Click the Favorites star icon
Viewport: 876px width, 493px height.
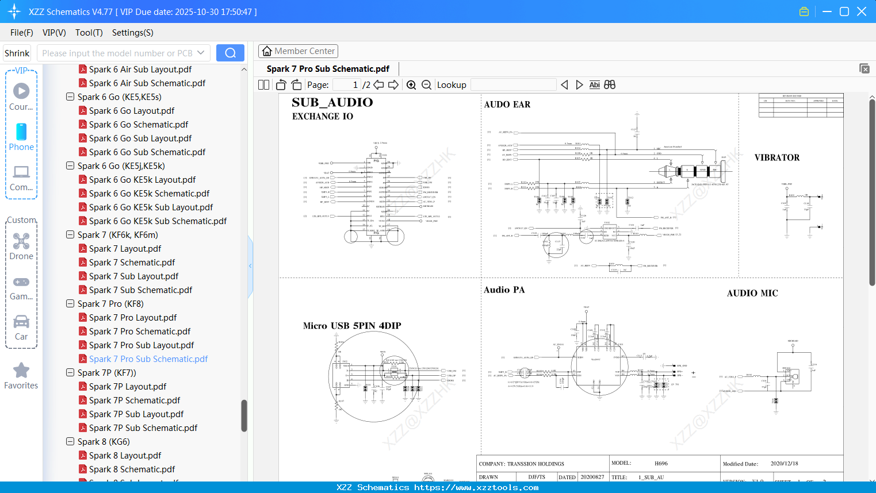tap(21, 371)
